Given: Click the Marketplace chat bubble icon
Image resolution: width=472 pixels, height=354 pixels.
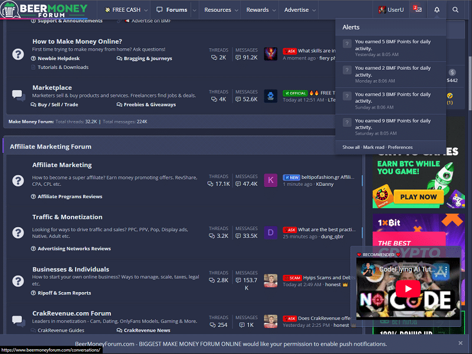Looking at the screenshot, I should click(18, 95).
